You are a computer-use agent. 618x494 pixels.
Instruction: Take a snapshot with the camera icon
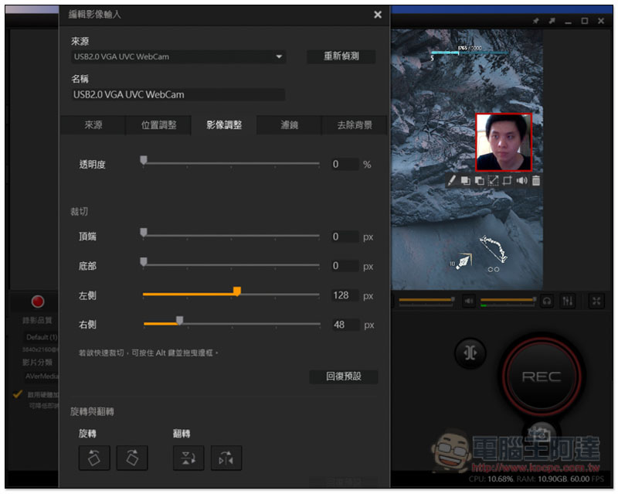coord(542,434)
